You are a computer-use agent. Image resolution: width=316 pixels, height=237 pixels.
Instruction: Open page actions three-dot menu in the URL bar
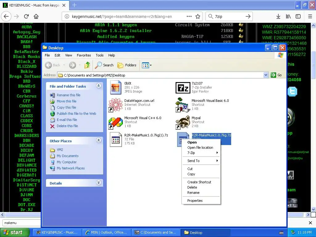tap(189, 17)
